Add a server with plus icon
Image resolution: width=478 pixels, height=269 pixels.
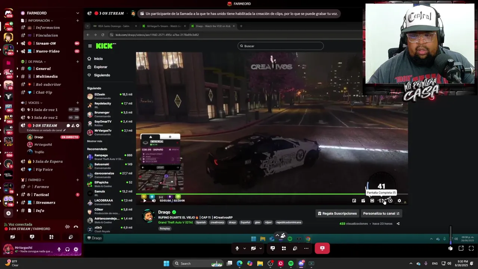(8, 213)
